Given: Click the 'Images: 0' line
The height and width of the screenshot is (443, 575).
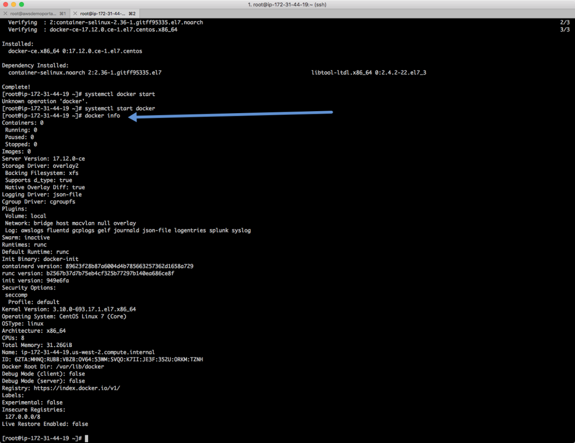Looking at the screenshot, I should point(16,152).
